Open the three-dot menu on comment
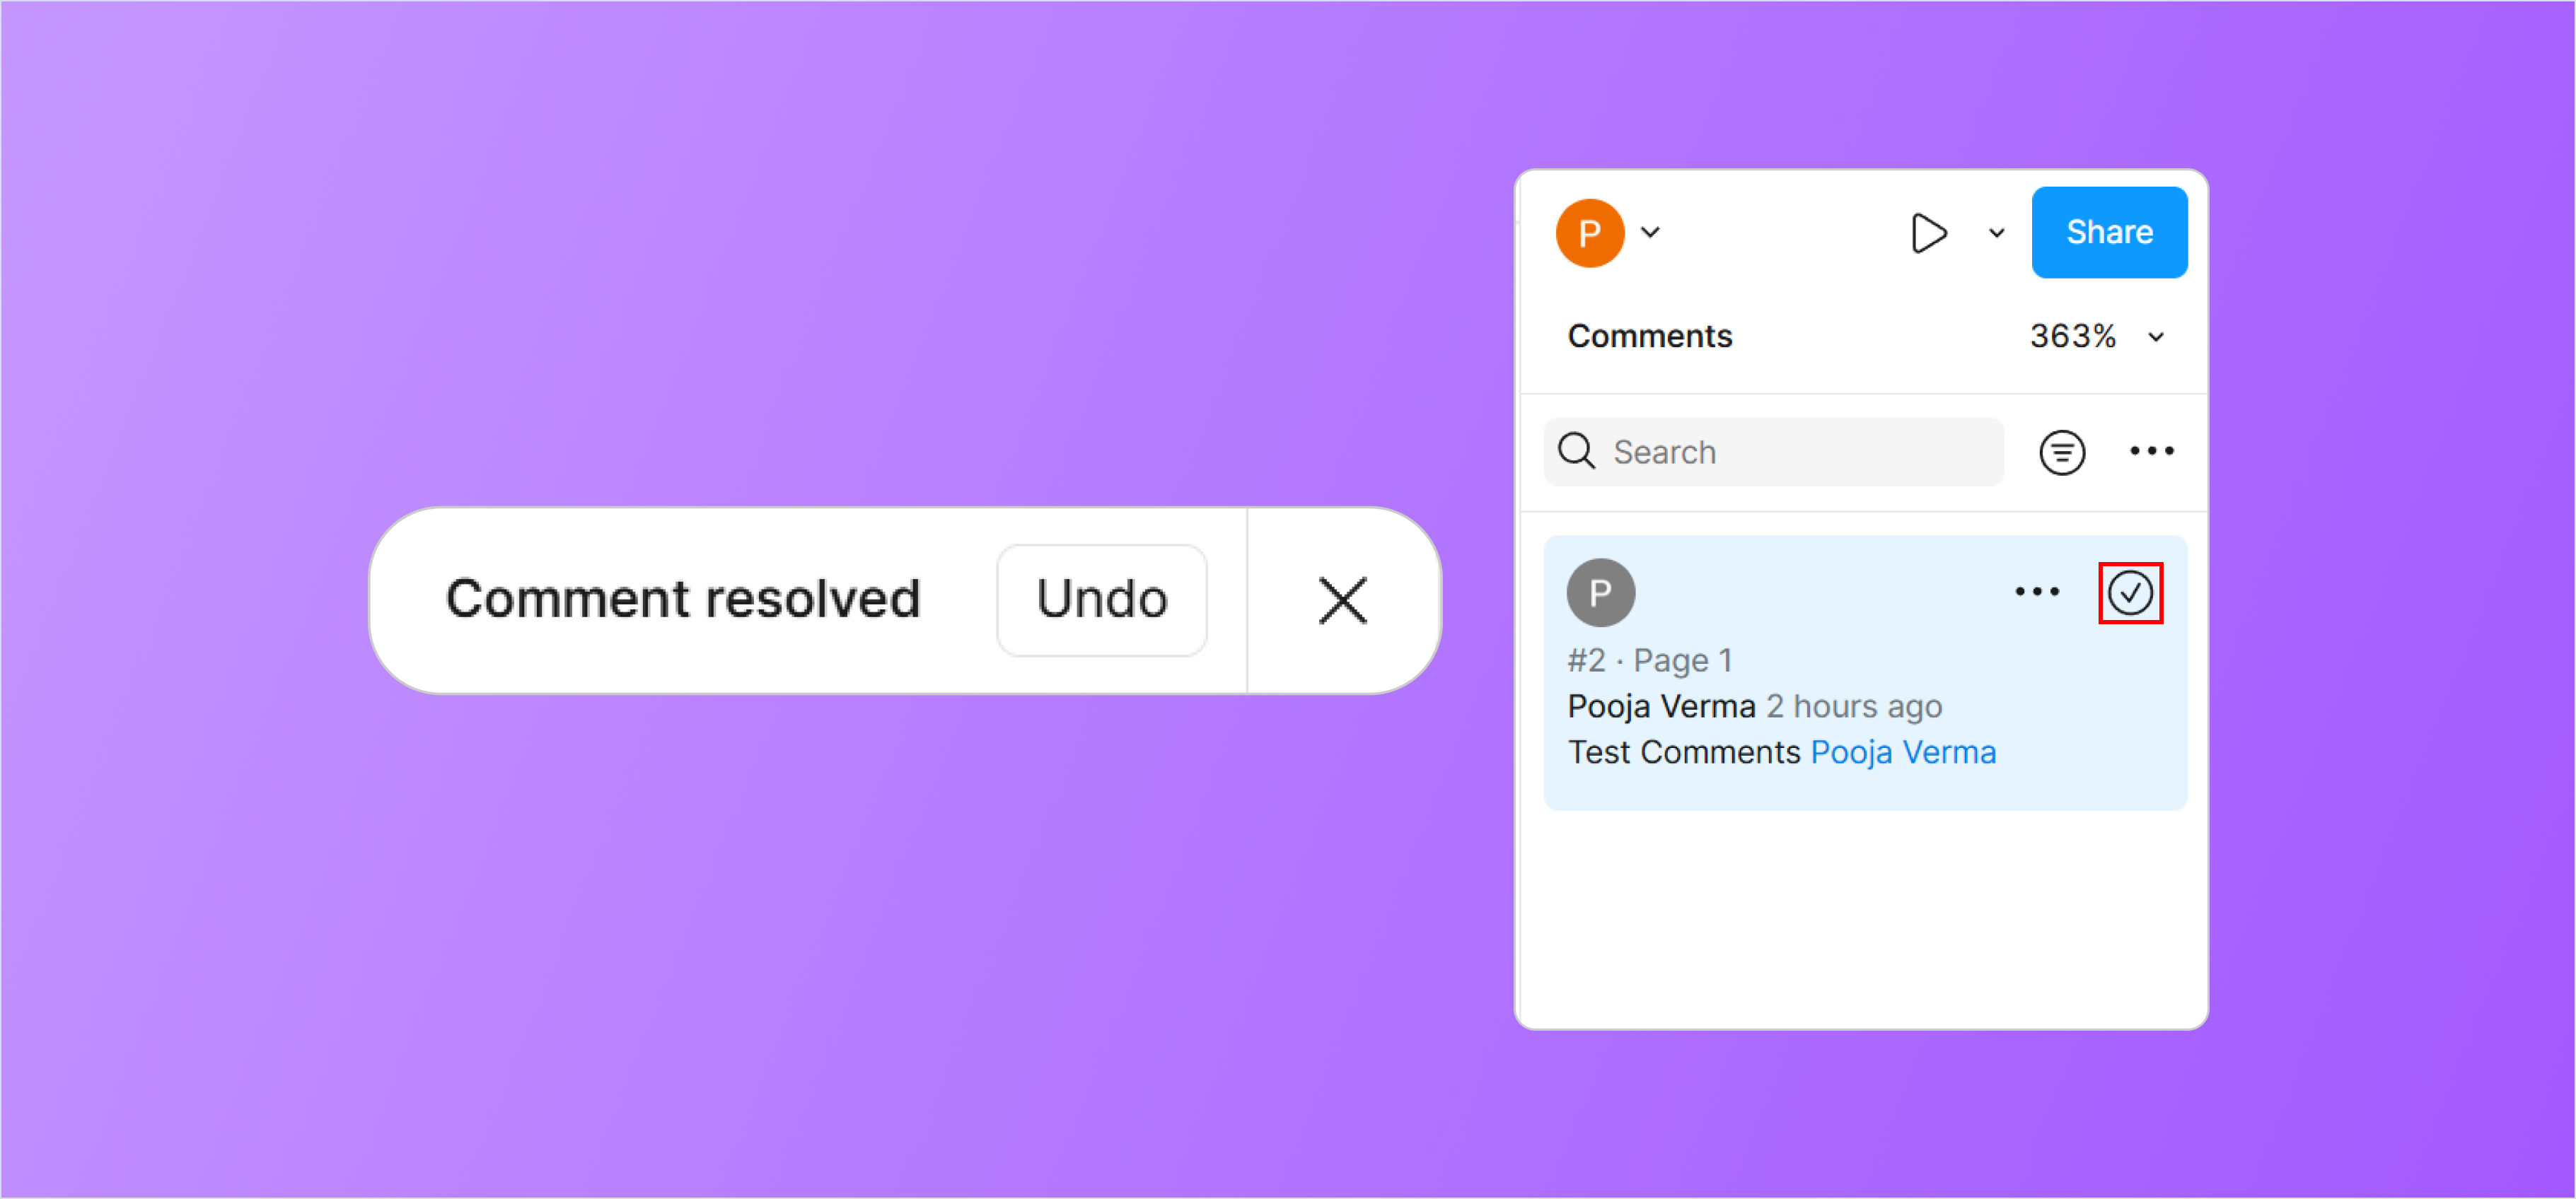The image size is (2576, 1199). (x=2036, y=591)
